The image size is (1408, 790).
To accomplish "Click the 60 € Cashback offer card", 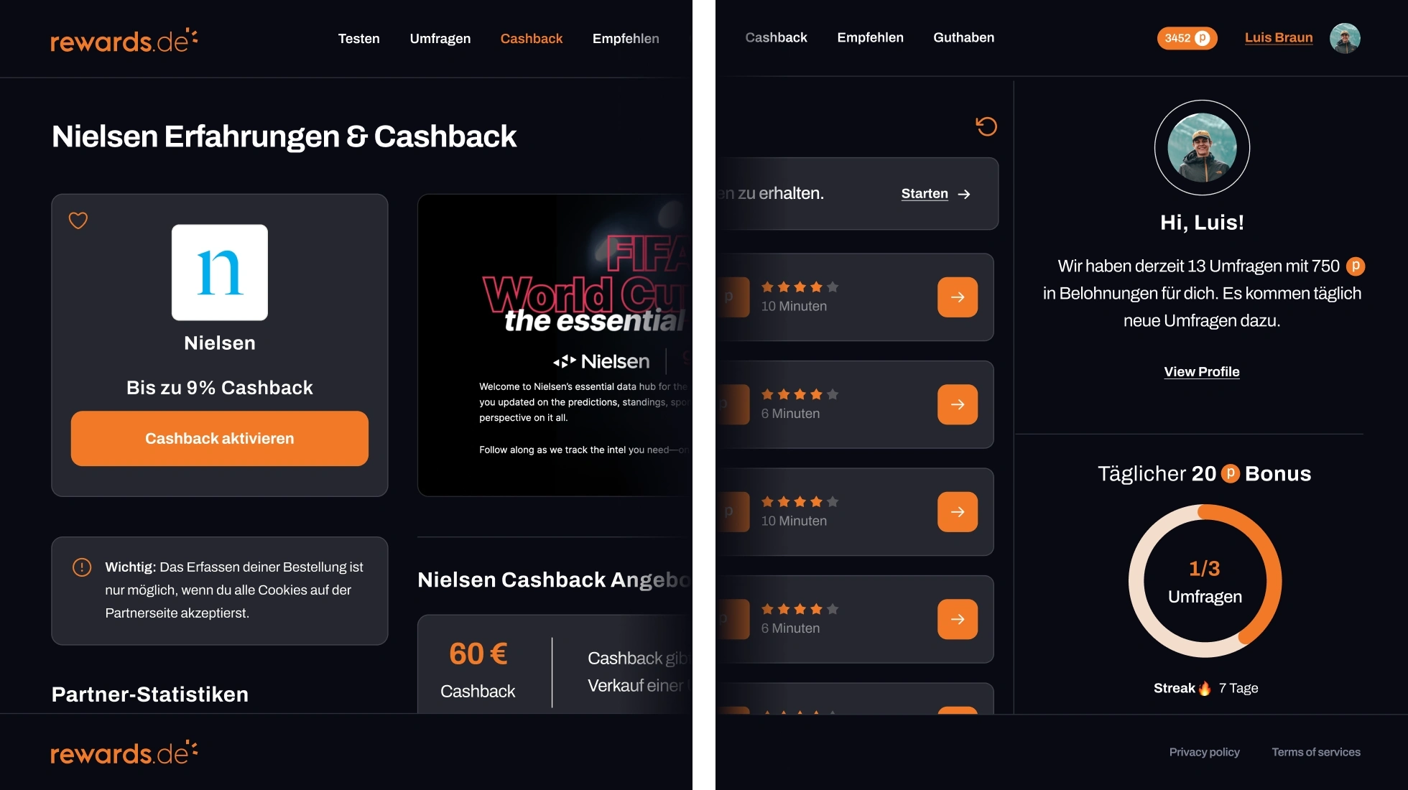I will [555, 664].
